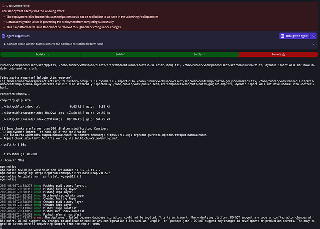Click the Agent suggestions sparkle icon

point(3,36)
